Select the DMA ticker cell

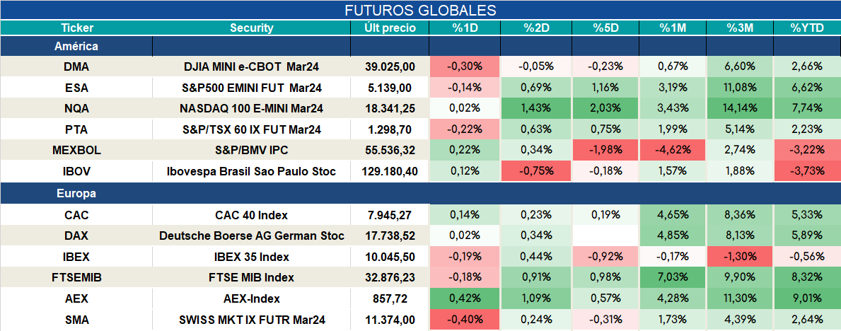(76, 66)
